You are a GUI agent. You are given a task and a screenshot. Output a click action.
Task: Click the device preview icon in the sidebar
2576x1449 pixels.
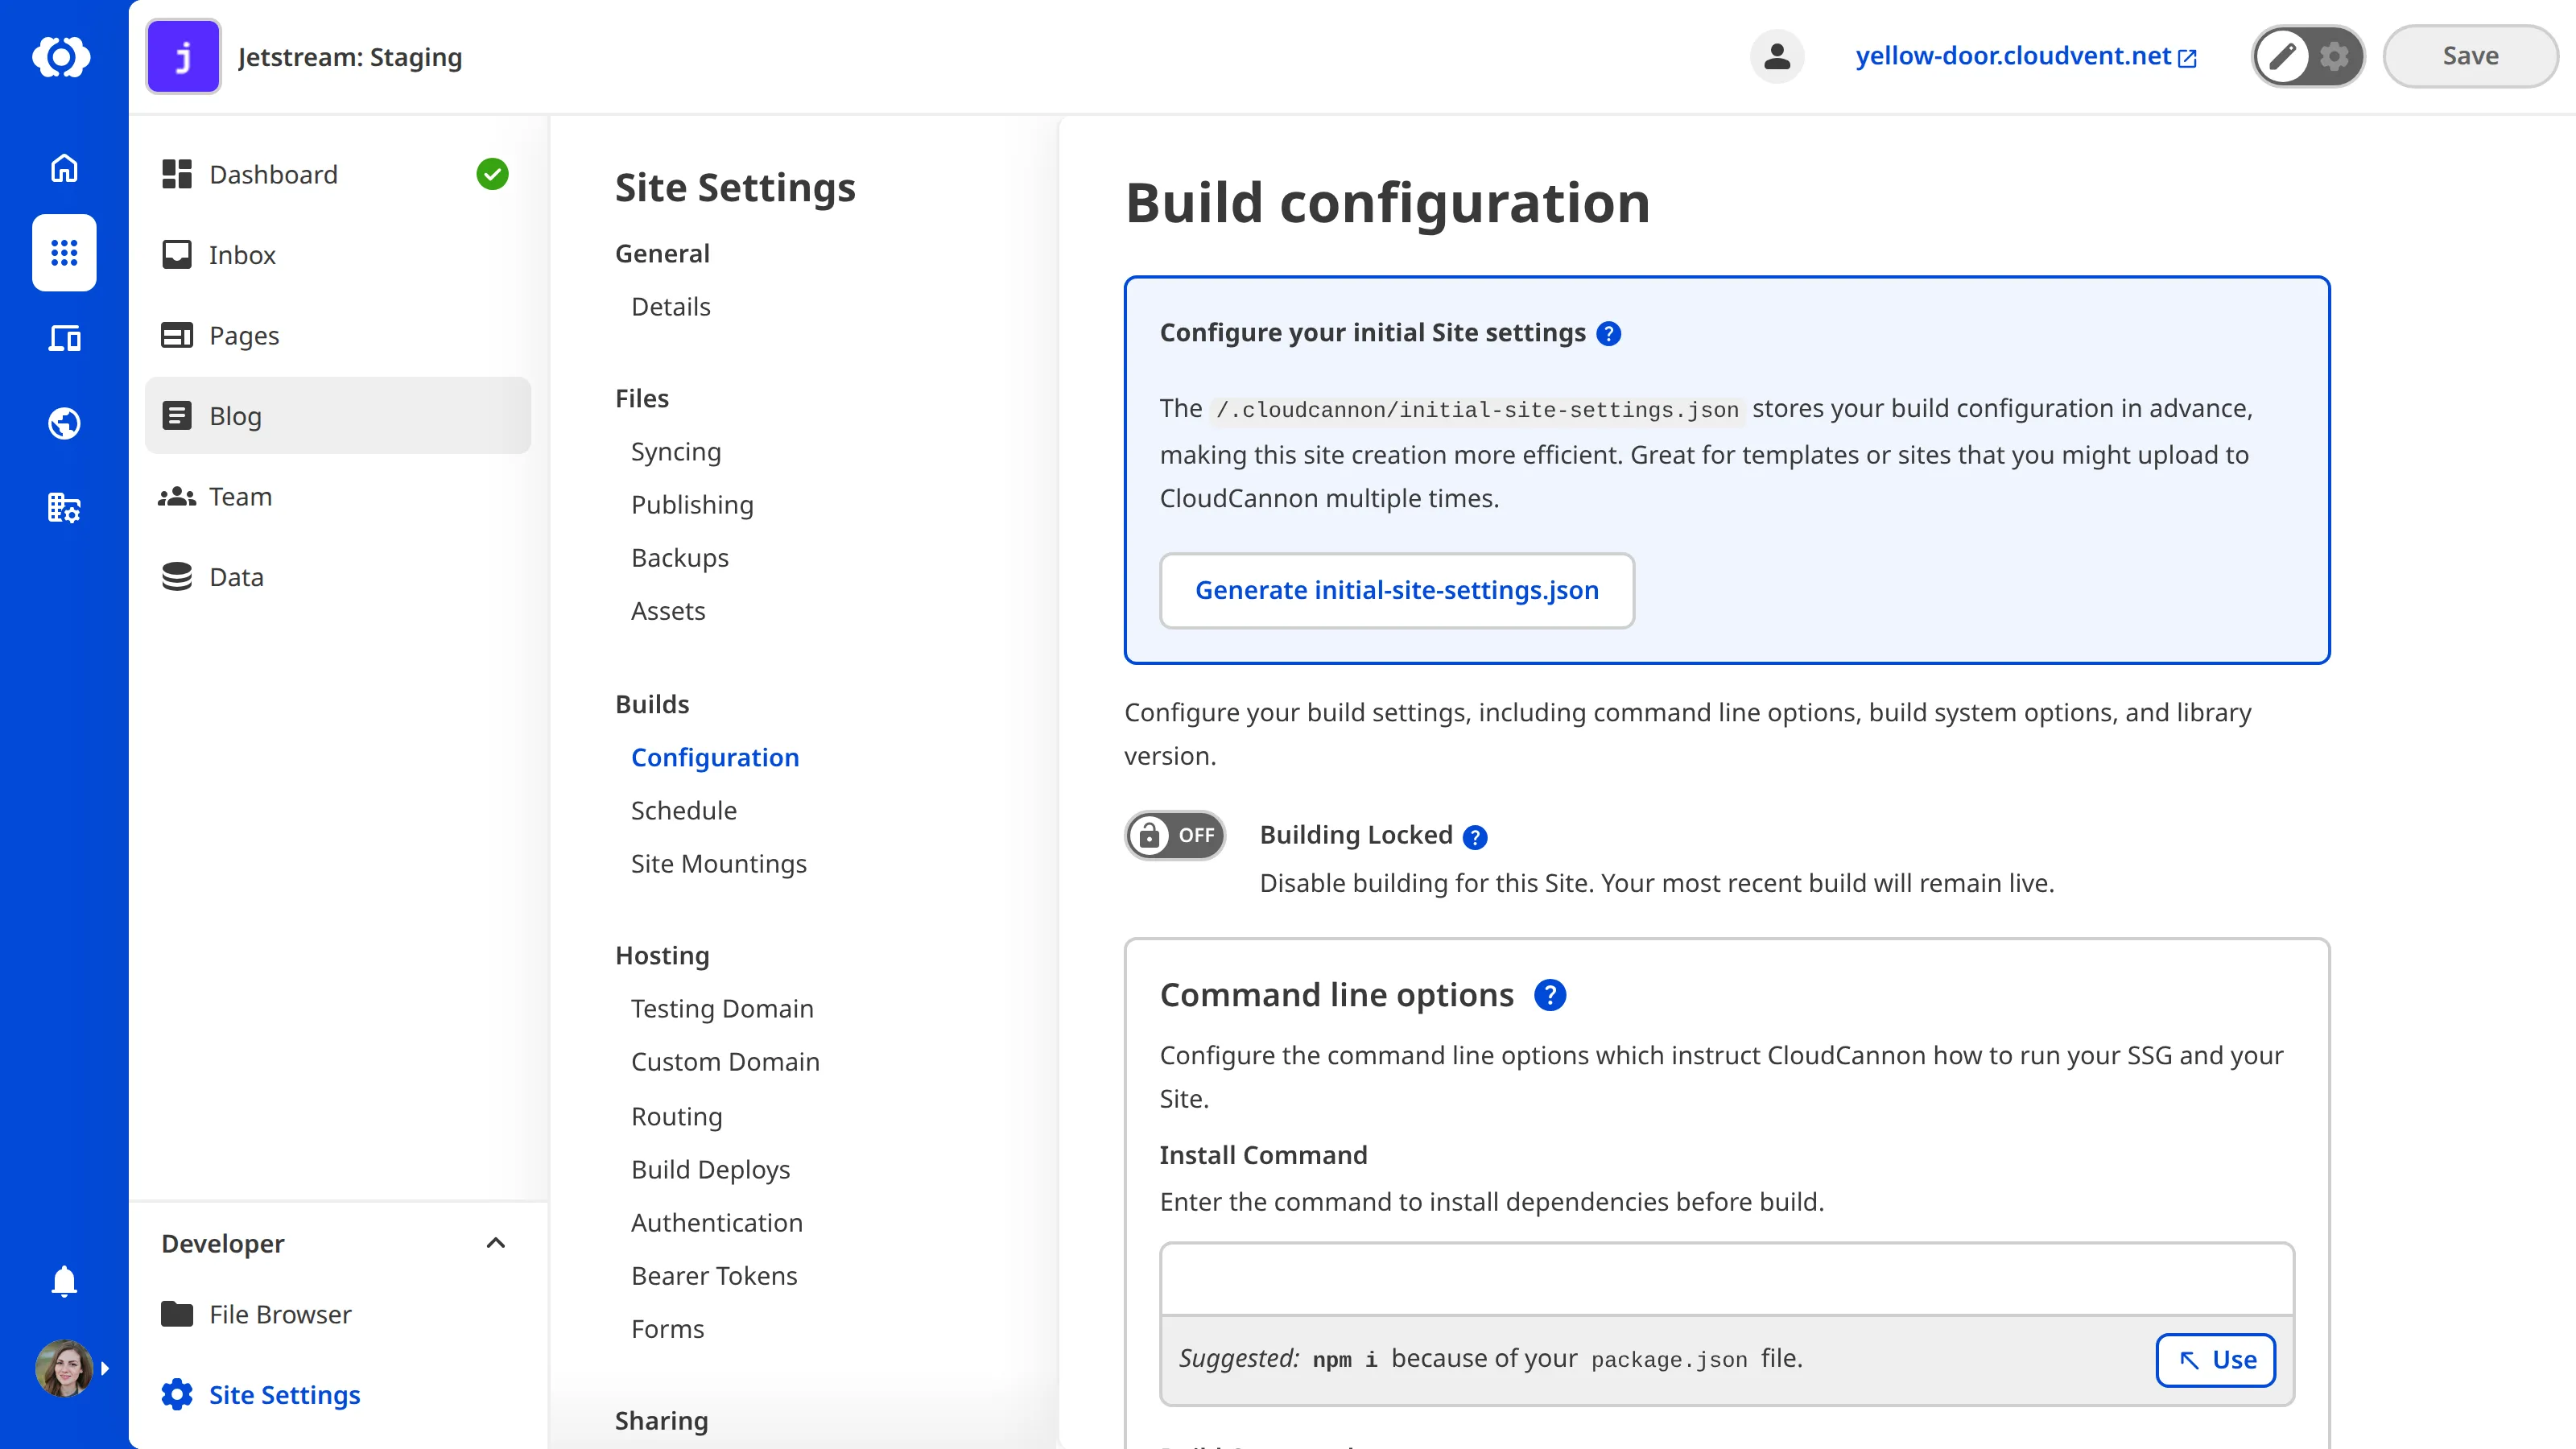(x=63, y=338)
